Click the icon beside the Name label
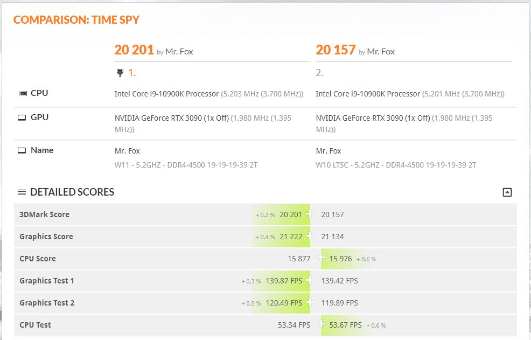531x340 pixels. click(x=22, y=150)
